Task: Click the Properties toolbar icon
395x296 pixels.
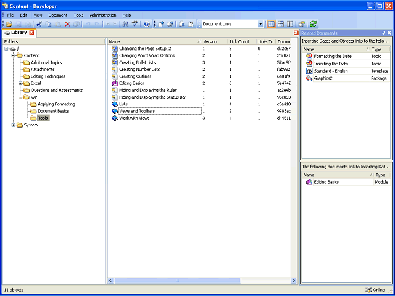Action: coord(302,24)
